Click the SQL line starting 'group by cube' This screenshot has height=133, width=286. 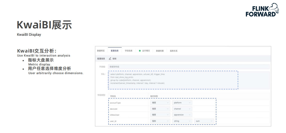click(x=131, y=80)
